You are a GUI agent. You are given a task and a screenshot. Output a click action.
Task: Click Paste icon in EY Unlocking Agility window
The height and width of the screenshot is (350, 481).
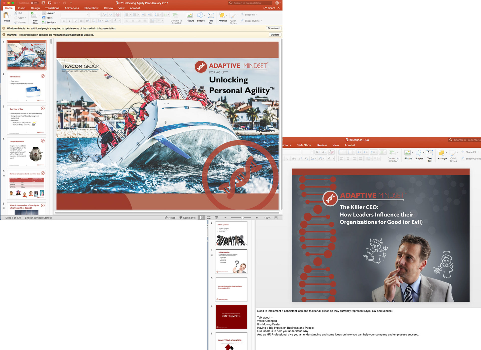tap(6, 16)
